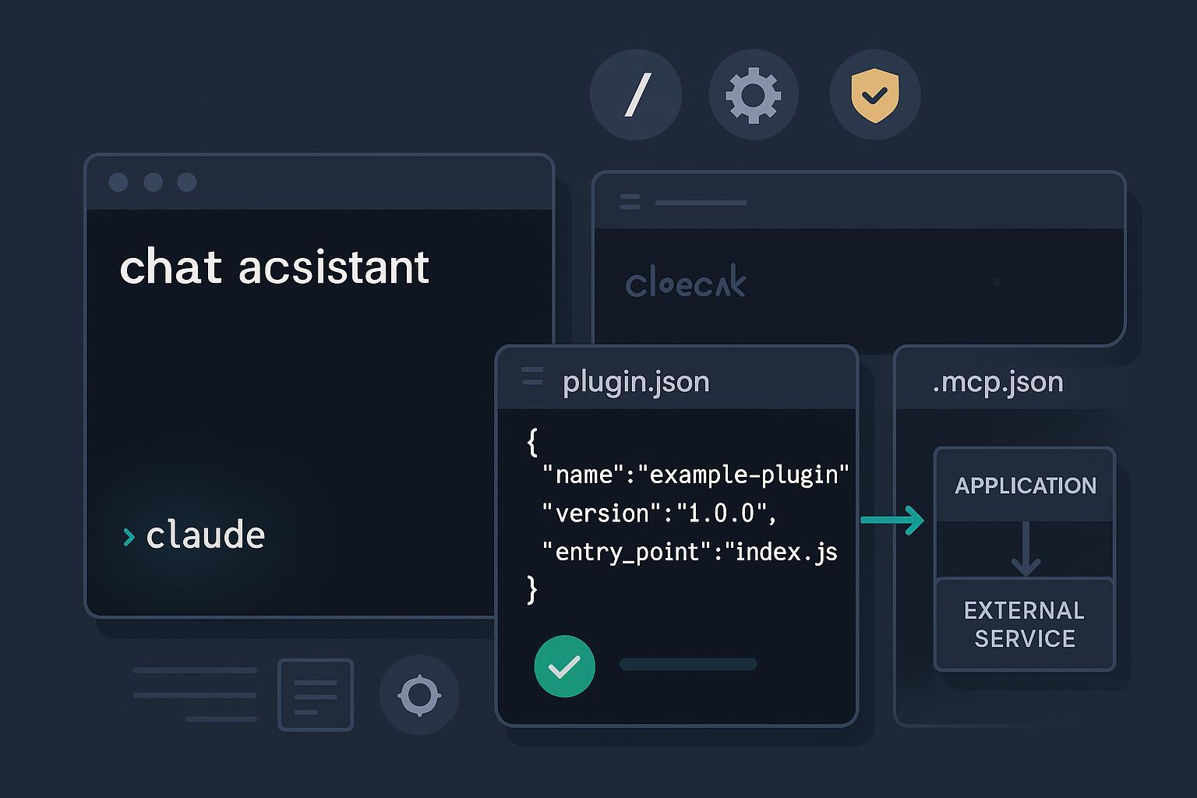The image size is (1197, 798).
Task: Click the claude prompt text
Action: (206, 535)
